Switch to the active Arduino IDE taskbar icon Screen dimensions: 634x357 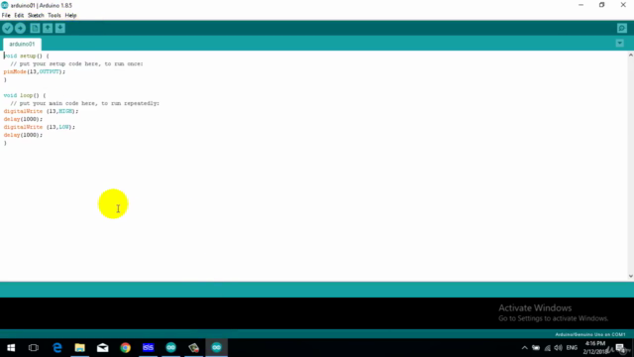pos(217,348)
